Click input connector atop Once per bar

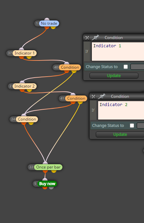45,163
